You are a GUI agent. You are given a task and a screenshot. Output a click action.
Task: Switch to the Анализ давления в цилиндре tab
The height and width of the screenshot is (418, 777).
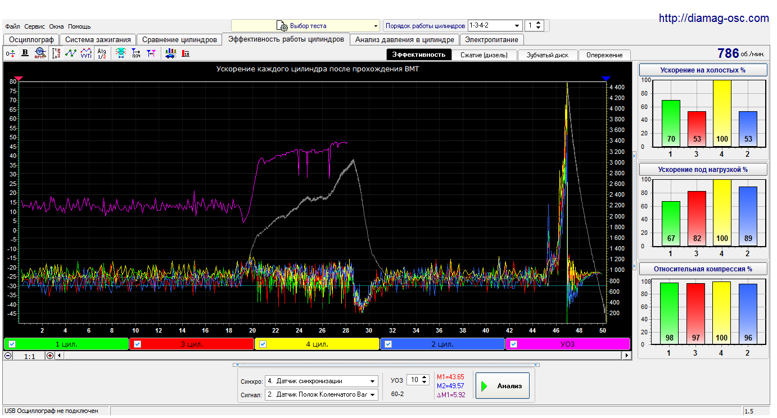coord(404,40)
